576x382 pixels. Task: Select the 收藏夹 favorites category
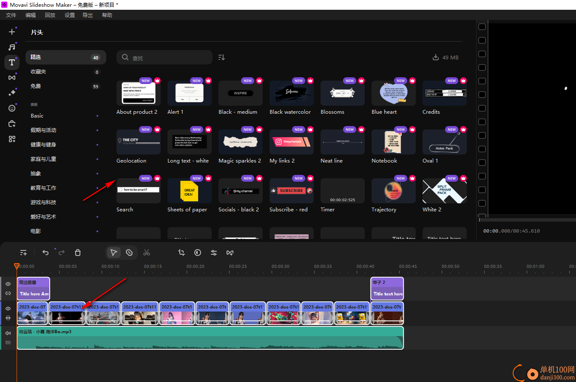point(66,72)
